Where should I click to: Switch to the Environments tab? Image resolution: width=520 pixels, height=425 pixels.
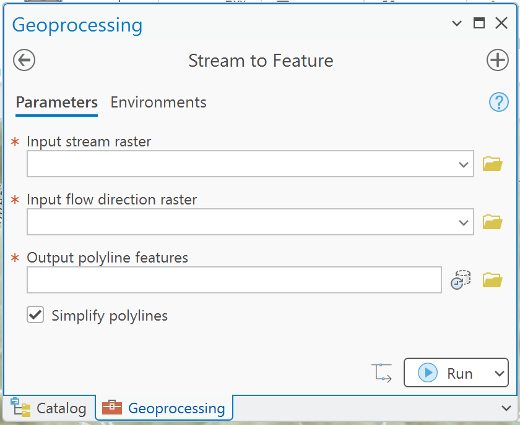pyautogui.click(x=158, y=103)
